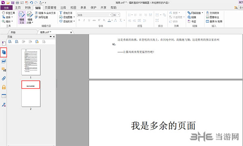This screenshot has width=243, height=146.
Task: Select page 2 thumbnail
Action: pyautogui.click(x=31, y=93)
